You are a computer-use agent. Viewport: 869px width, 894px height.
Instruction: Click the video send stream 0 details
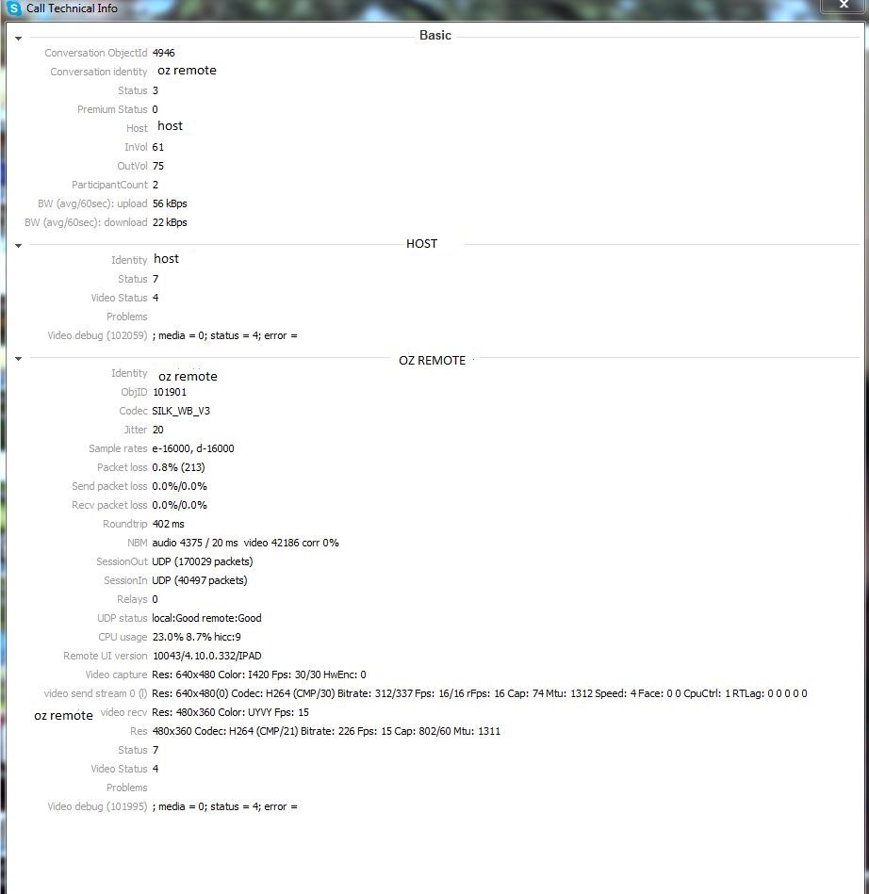(x=480, y=693)
